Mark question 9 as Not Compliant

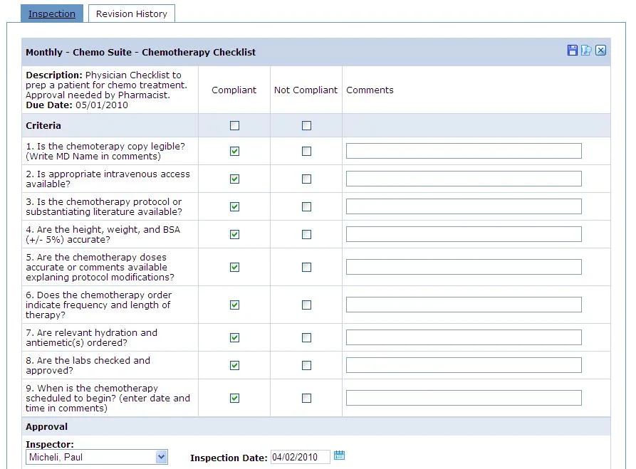pos(306,397)
